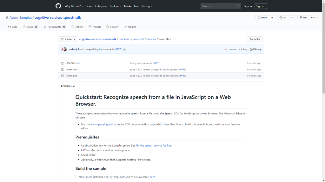Open the accompanying article link

[103, 124]
